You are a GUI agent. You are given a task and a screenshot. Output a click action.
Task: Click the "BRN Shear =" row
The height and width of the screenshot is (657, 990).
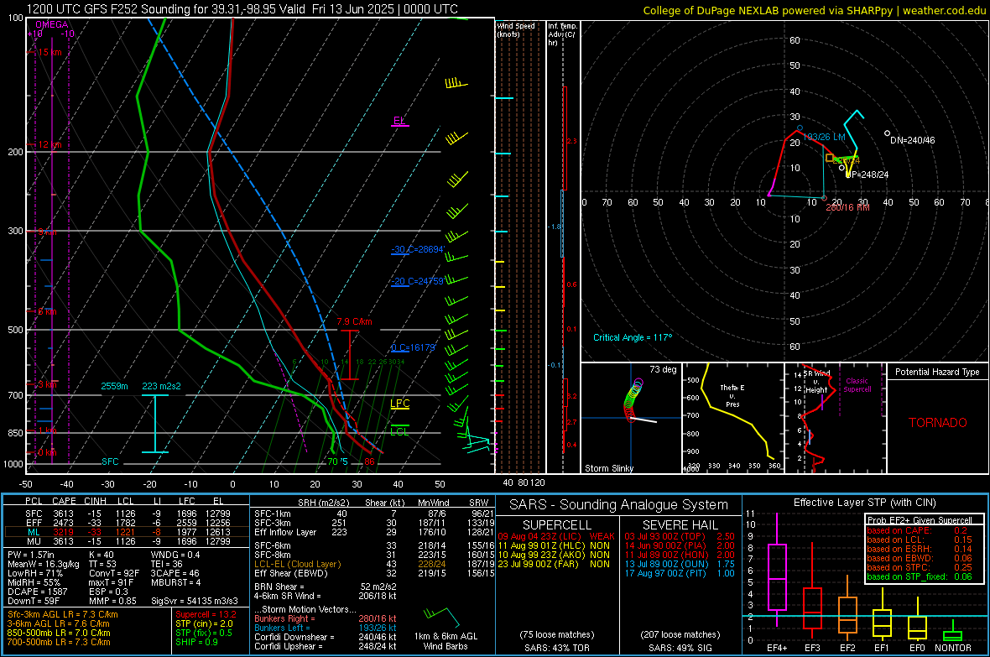pyautogui.click(x=326, y=587)
